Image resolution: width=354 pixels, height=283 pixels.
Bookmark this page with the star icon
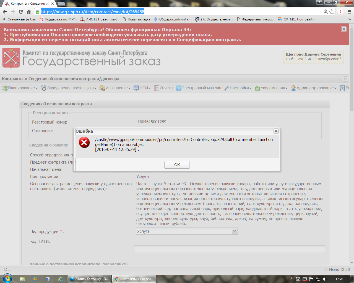pyautogui.click(x=332, y=12)
